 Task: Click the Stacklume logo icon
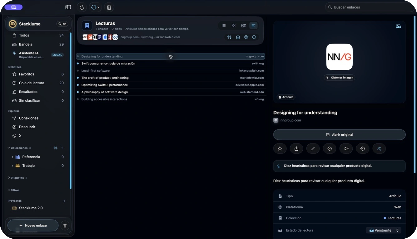click(x=13, y=24)
